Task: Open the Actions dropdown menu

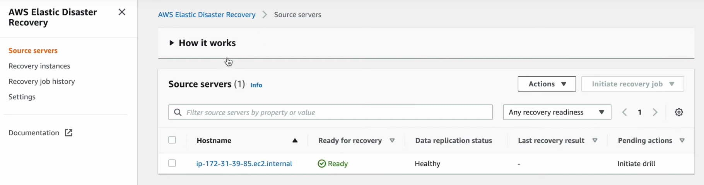Action: point(547,84)
